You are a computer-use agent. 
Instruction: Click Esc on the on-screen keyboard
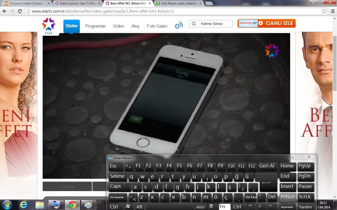pyautogui.click(x=116, y=167)
